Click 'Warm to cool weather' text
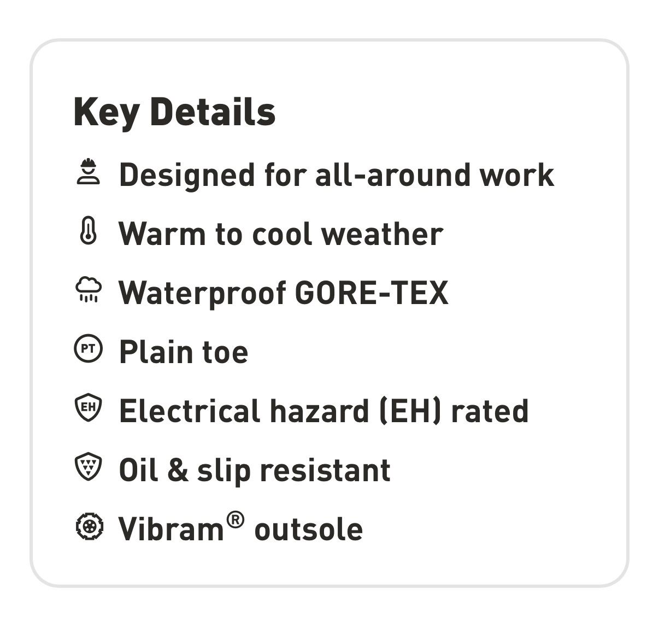This screenshot has width=659, height=642. [280, 234]
